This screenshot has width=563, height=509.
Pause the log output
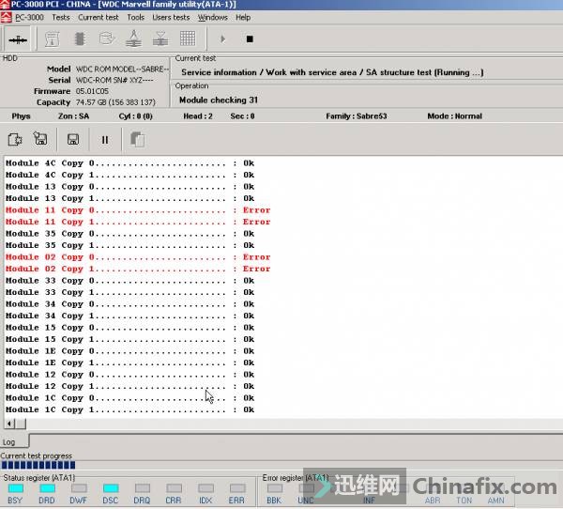coord(105,140)
